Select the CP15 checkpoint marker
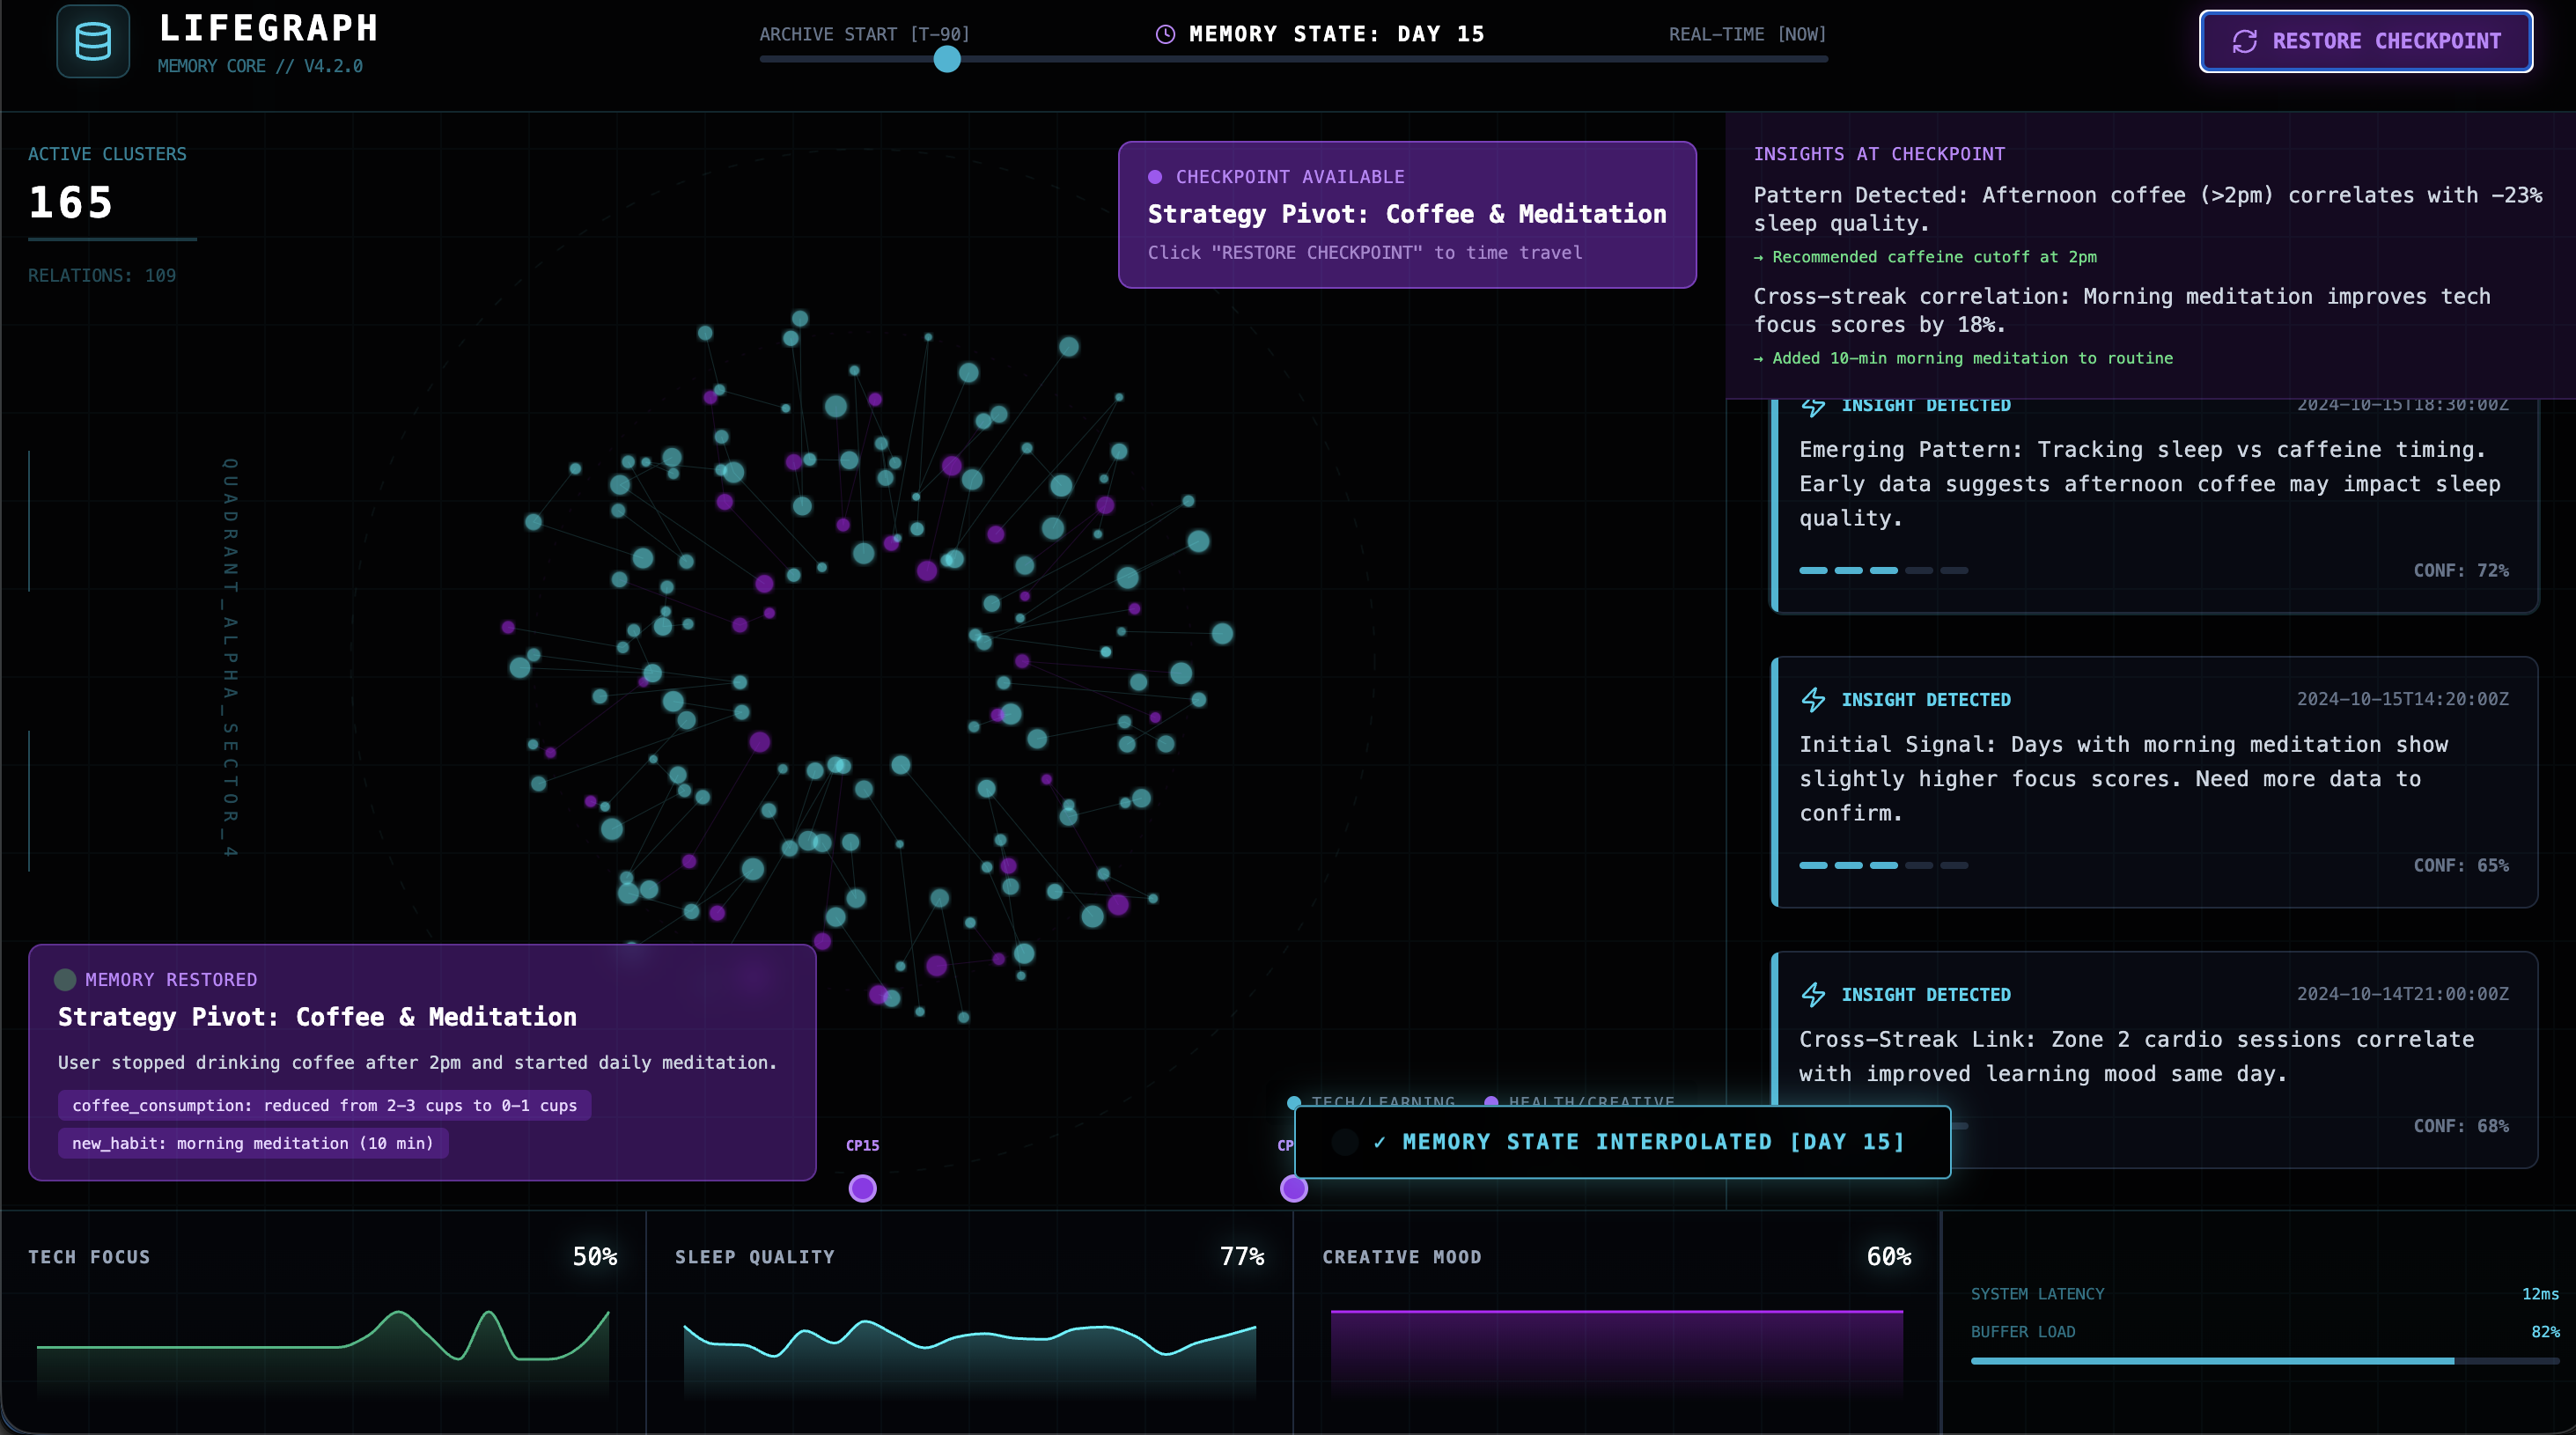The width and height of the screenshot is (2576, 1435). click(x=862, y=1188)
